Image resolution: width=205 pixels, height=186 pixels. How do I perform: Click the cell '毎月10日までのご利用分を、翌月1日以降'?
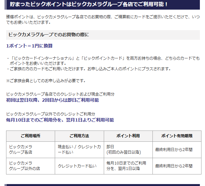coord(128,166)
